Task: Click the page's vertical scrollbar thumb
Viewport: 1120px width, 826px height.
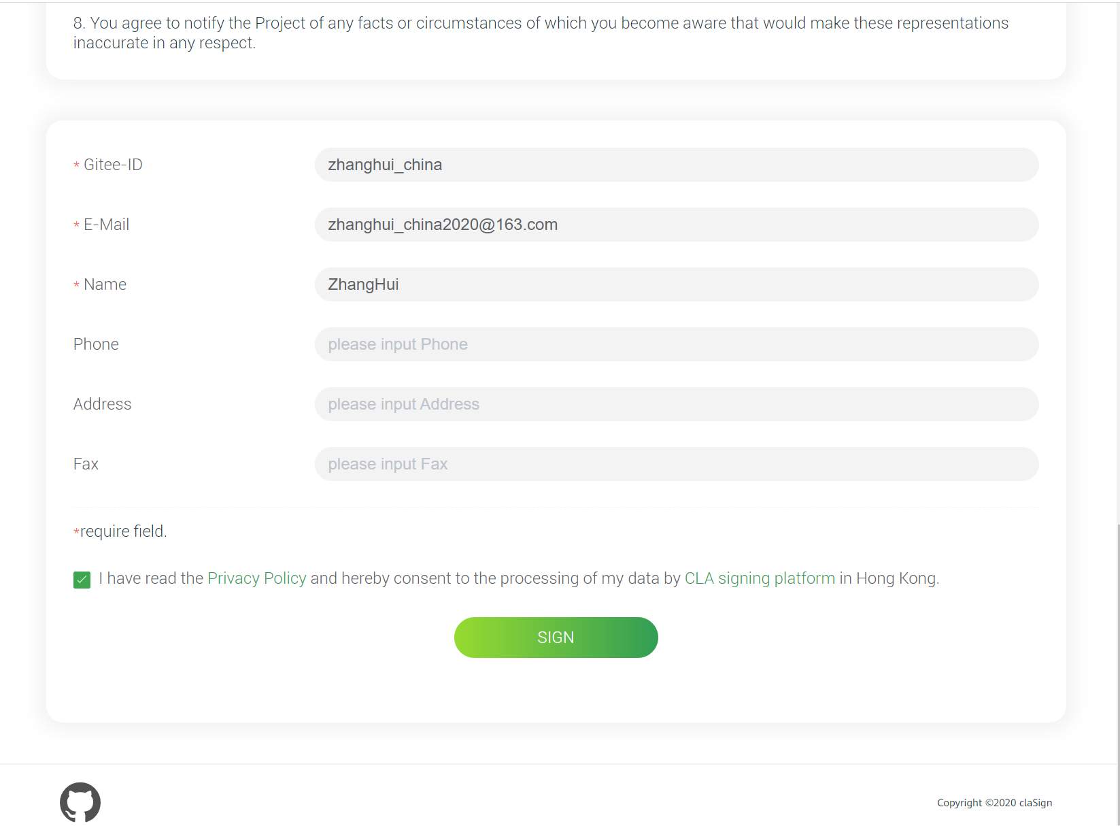Action: click(x=1117, y=674)
